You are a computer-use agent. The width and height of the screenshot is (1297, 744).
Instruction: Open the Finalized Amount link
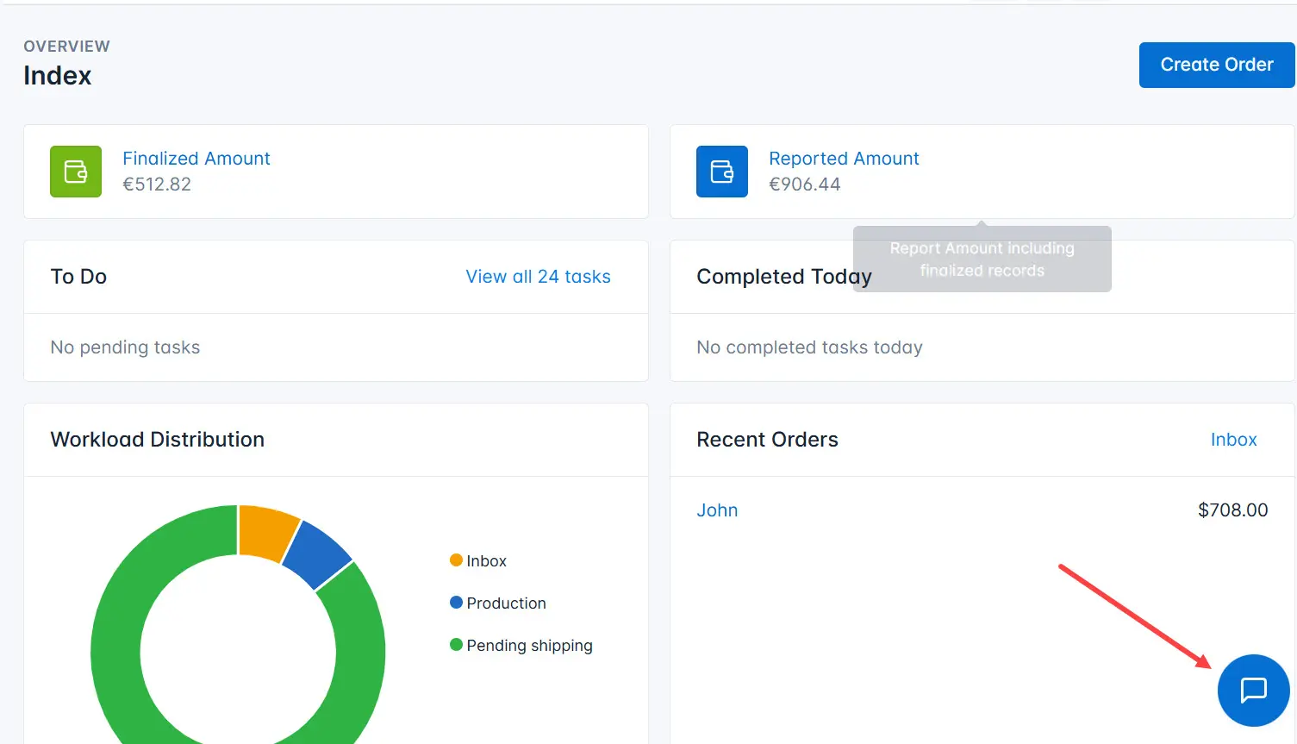click(196, 159)
